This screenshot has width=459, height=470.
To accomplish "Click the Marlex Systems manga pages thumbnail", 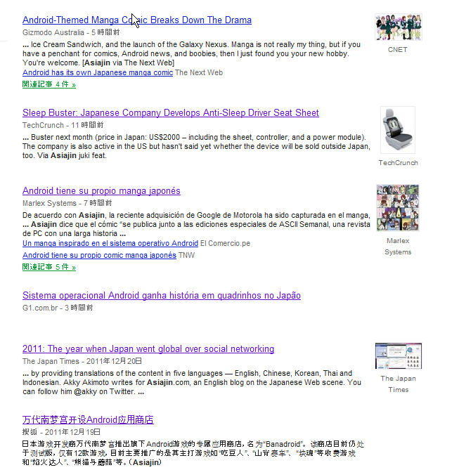I will click(398, 208).
